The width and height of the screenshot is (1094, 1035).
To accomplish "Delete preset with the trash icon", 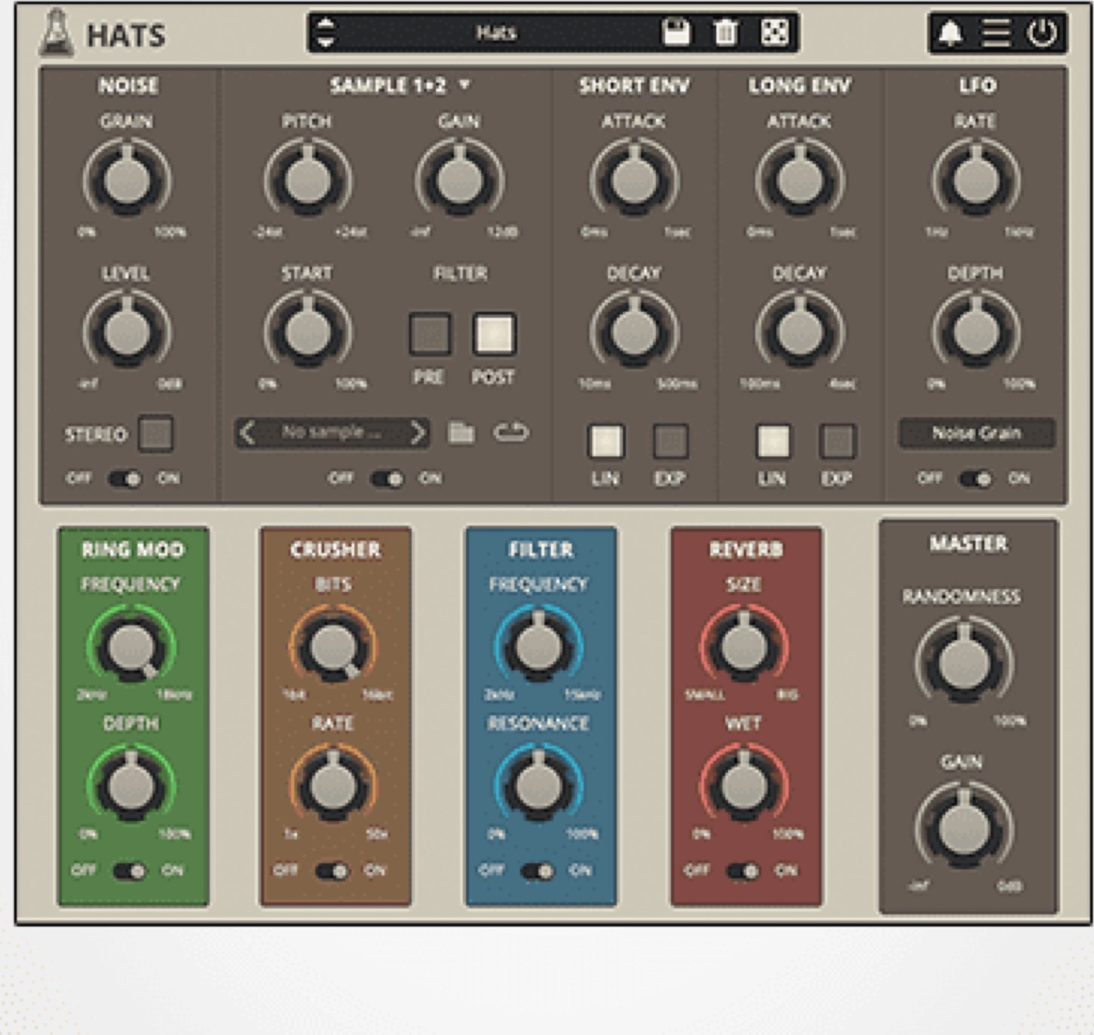I will tap(725, 32).
